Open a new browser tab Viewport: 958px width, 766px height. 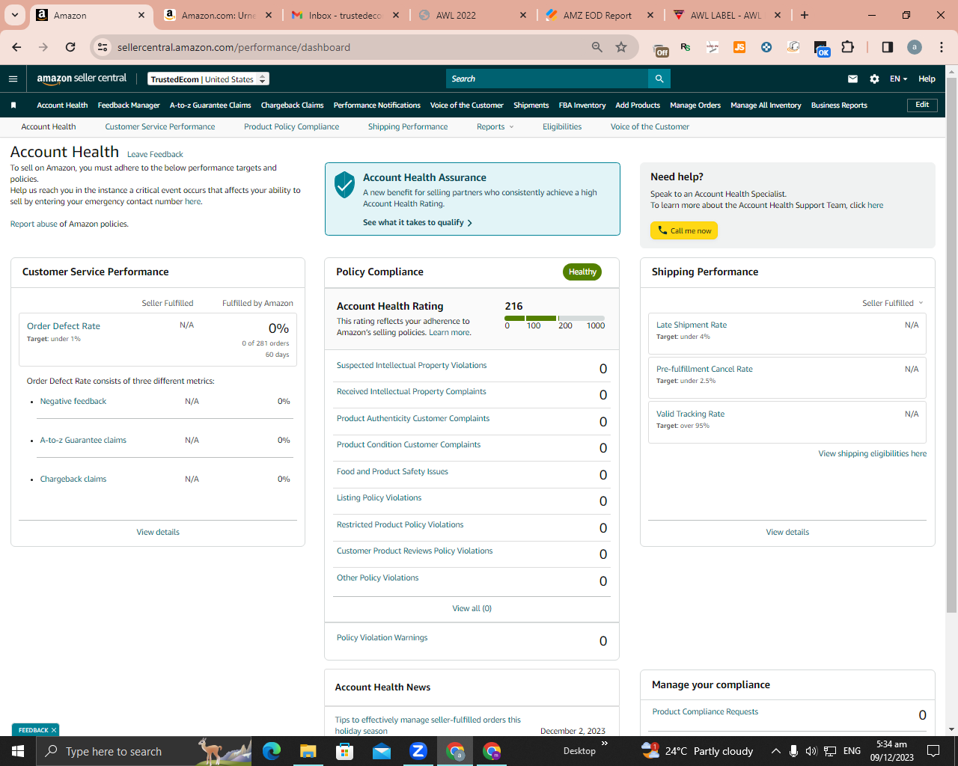(x=805, y=15)
